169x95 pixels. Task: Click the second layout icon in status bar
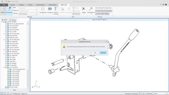tap(5, 93)
